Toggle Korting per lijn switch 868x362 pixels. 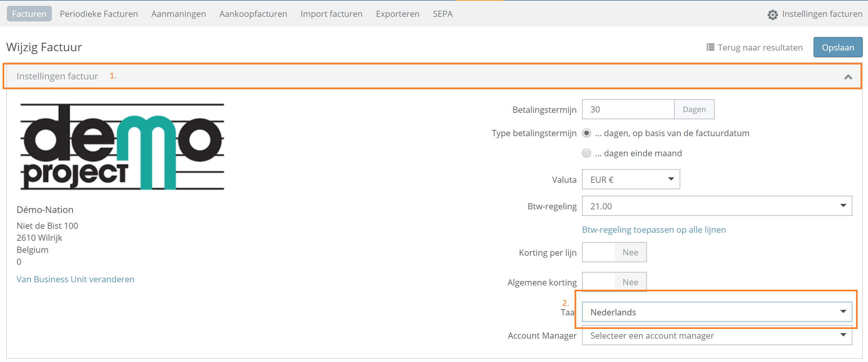(614, 252)
